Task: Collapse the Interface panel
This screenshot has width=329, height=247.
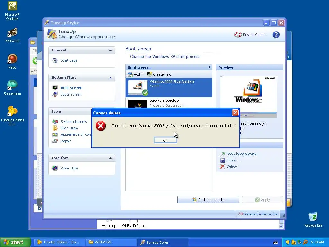Action: (111, 158)
